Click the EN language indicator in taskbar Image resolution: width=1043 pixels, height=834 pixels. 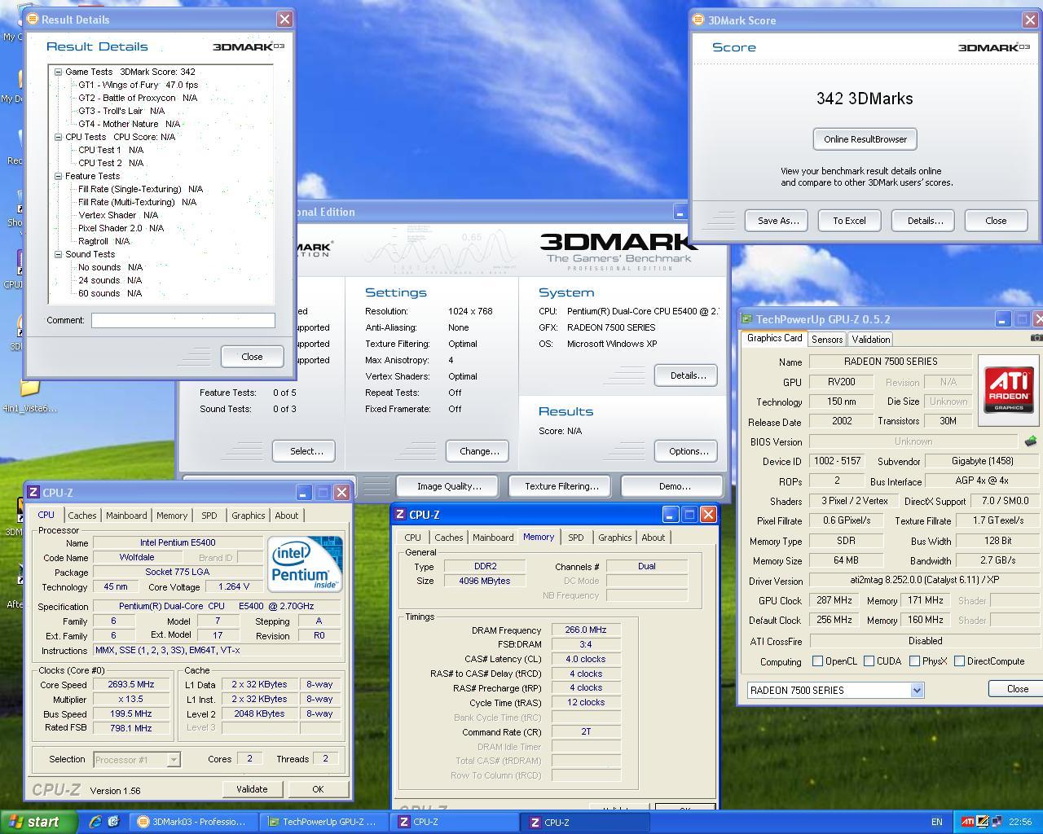937,822
